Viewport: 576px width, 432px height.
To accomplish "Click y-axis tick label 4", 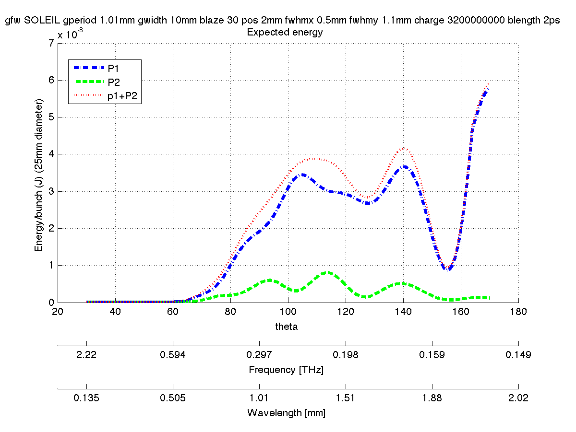I will [x=51, y=154].
